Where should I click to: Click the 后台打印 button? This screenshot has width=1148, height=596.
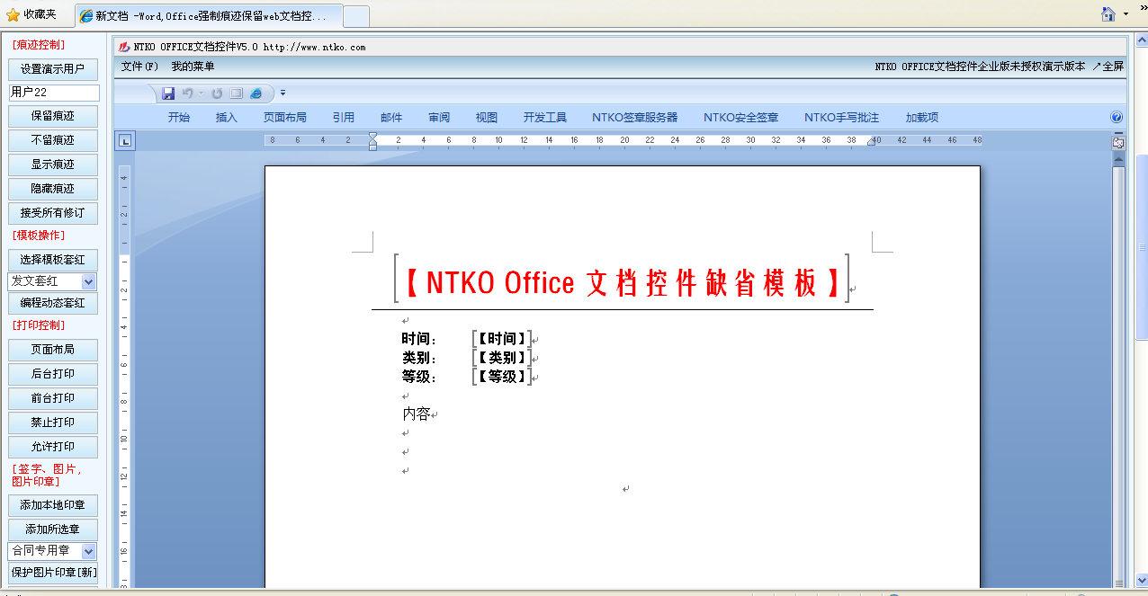point(53,374)
